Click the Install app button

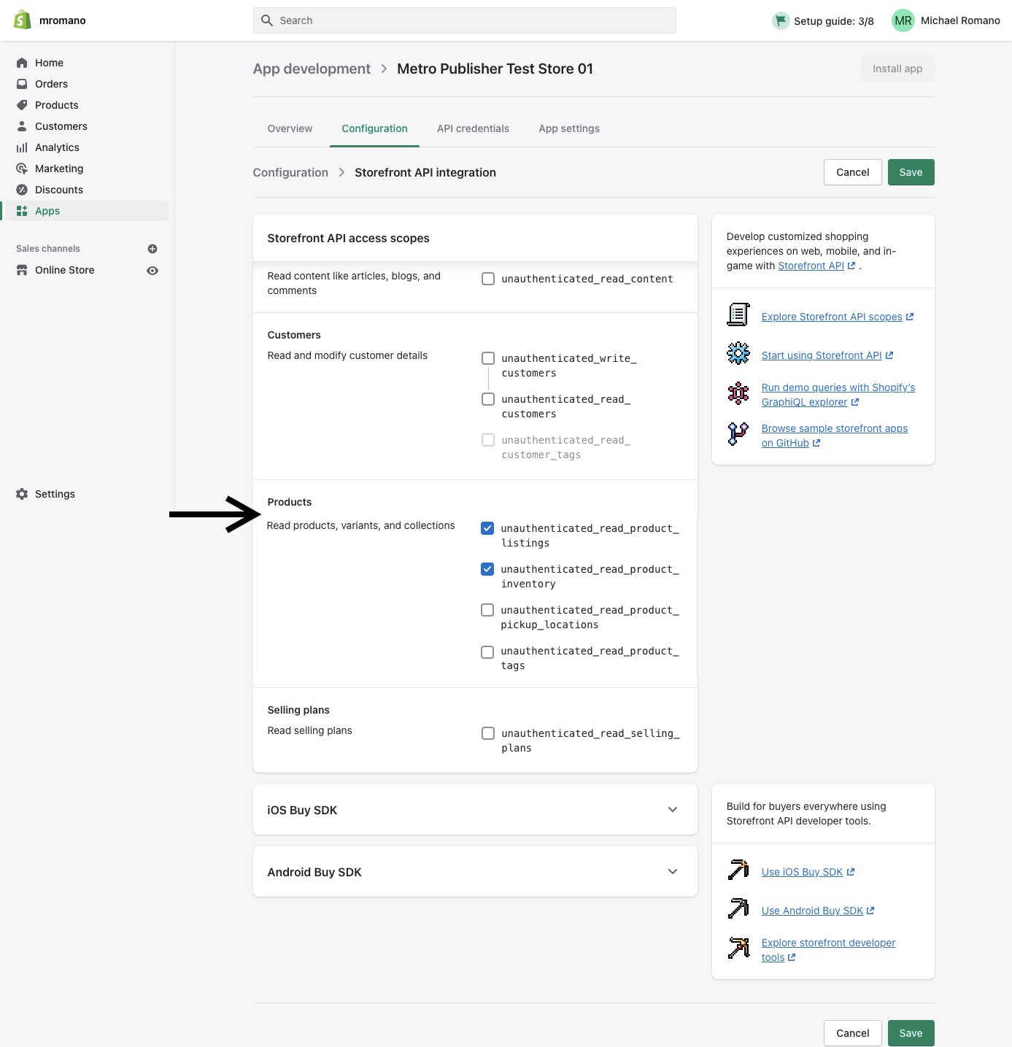897,69
